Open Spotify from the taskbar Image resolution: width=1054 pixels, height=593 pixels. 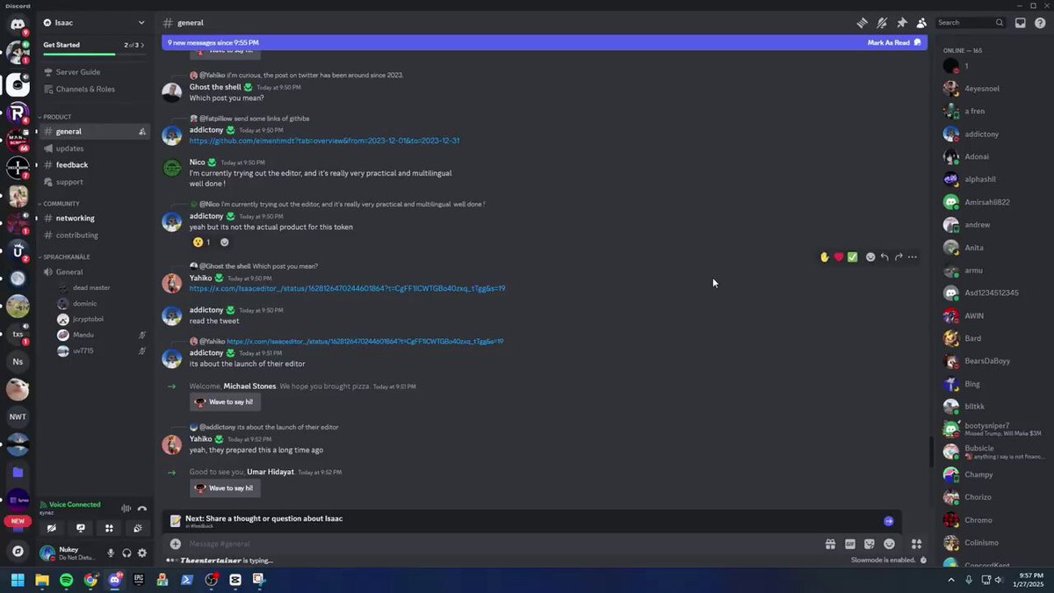67,580
